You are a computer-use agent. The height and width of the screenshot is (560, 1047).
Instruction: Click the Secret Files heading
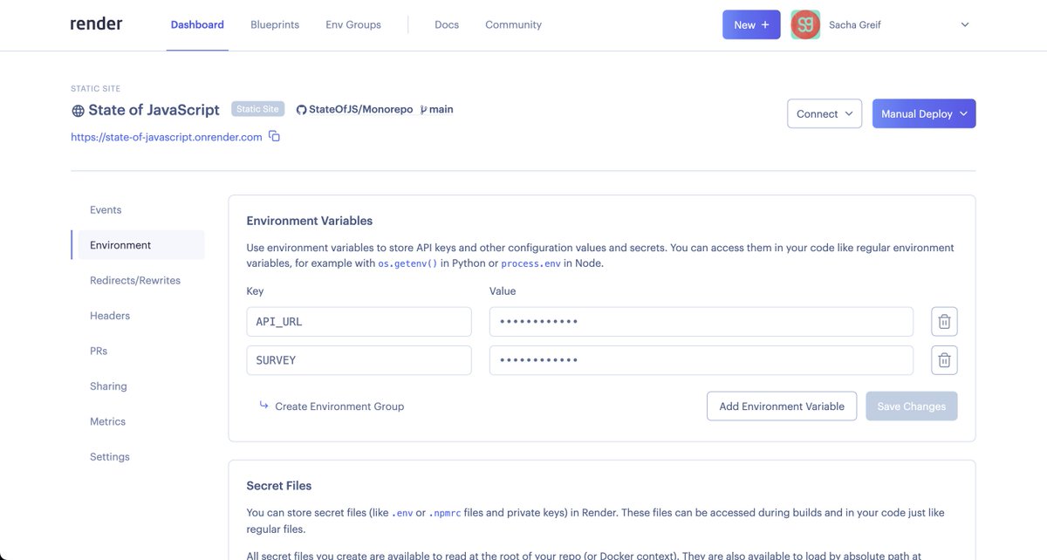pyautogui.click(x=279, y=486)
